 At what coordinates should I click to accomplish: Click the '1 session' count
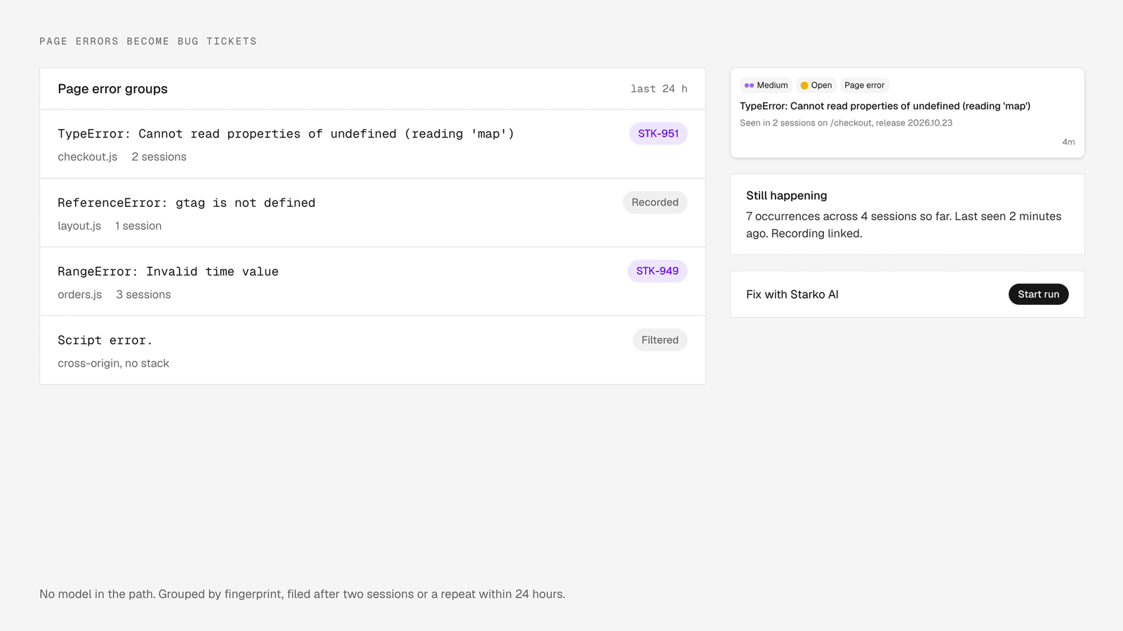coord(138,226)
